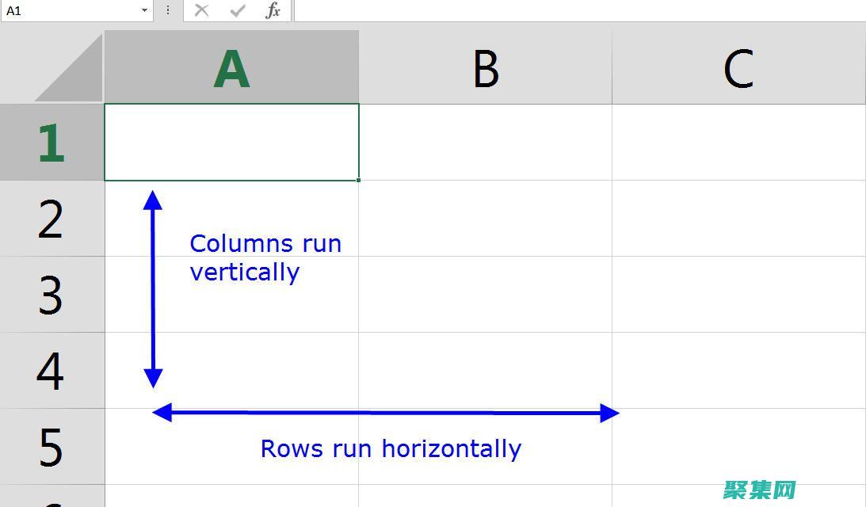Select cell B1
The width and height of the screenshot is (866, 507).
click(485, 143)
